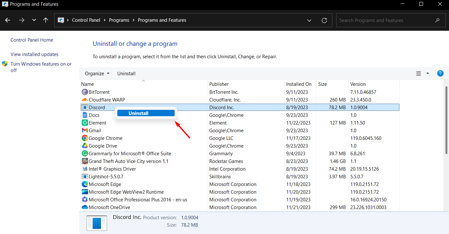Image resolution: width=449 pixels, height=234 pixels.
Task: Click the Gmail app icon
Action: [x=85, y=131]
